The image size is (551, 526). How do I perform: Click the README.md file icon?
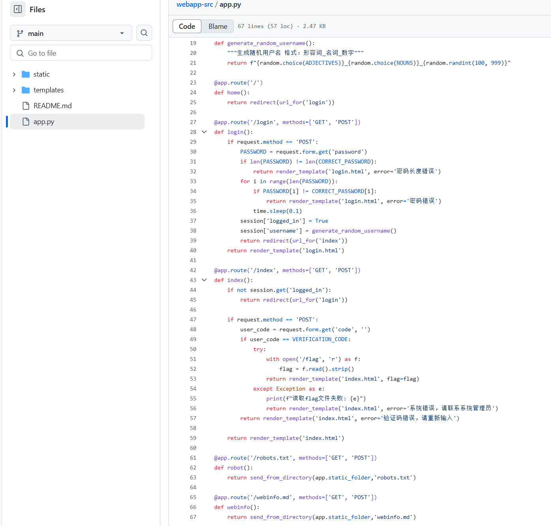click(x=26, y=106)
